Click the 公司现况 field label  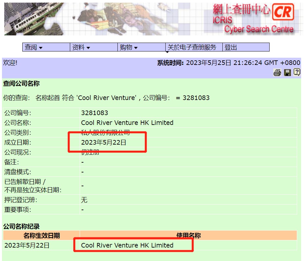18,152
